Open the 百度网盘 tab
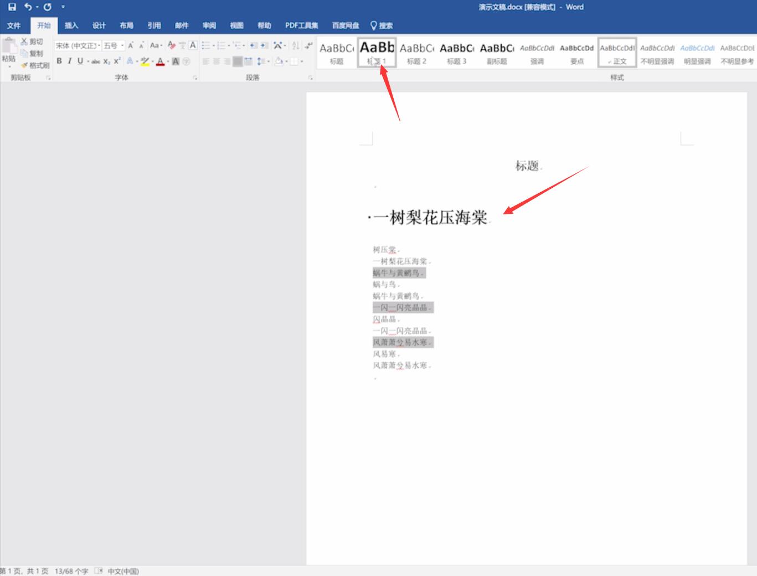 pyautogui.click(x=345, y=25)
